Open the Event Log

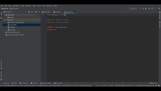coord(154,83)
